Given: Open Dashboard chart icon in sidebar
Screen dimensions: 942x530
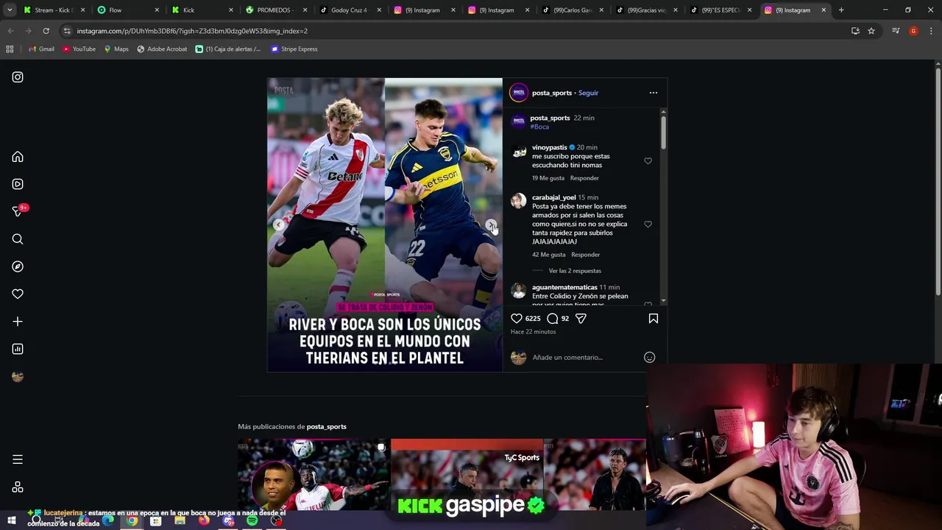Looking at the screenshot, I should [x=18, y=349].
